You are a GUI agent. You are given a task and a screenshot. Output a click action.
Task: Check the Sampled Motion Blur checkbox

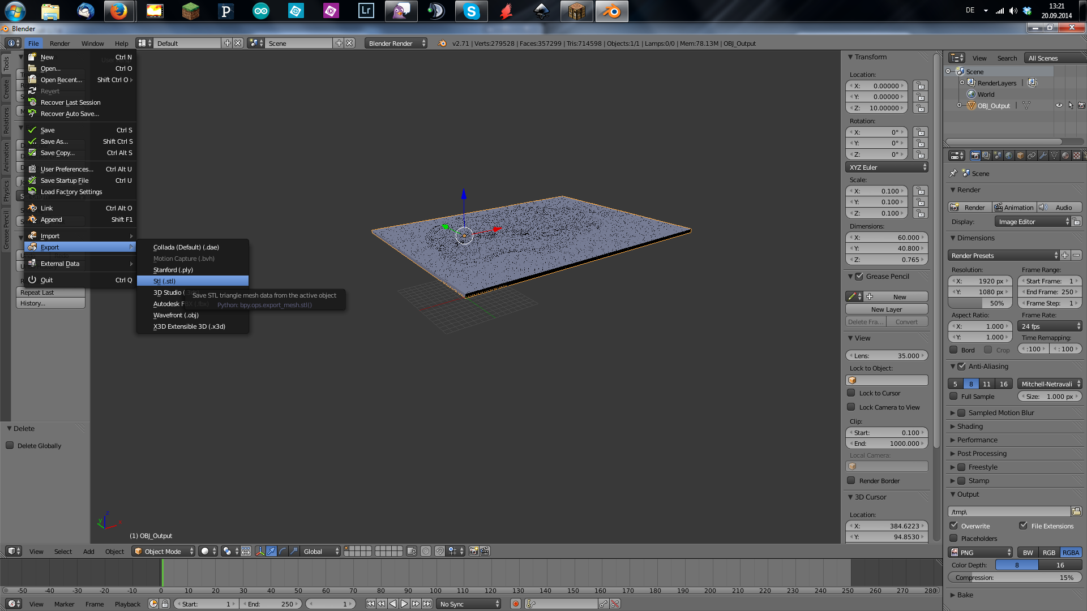(x=961, y=412)
